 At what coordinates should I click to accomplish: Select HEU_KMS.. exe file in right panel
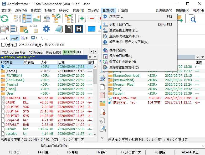click(x=156, y=98)
